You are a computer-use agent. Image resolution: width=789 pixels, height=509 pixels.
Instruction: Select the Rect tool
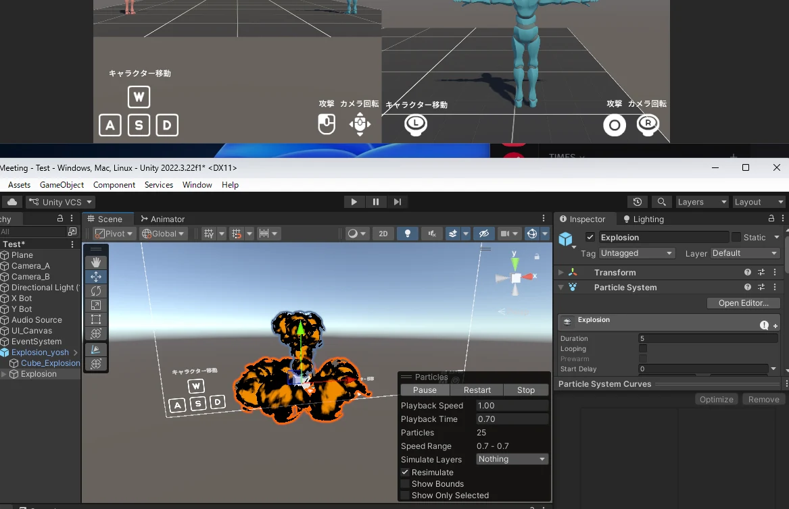96,319
